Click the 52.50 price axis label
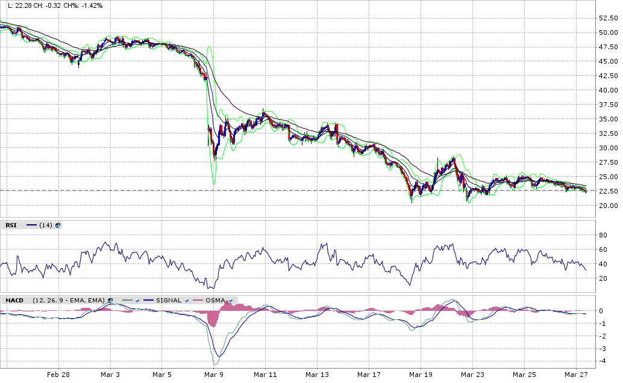Screen dimensions: 623x383 point(609,18)
